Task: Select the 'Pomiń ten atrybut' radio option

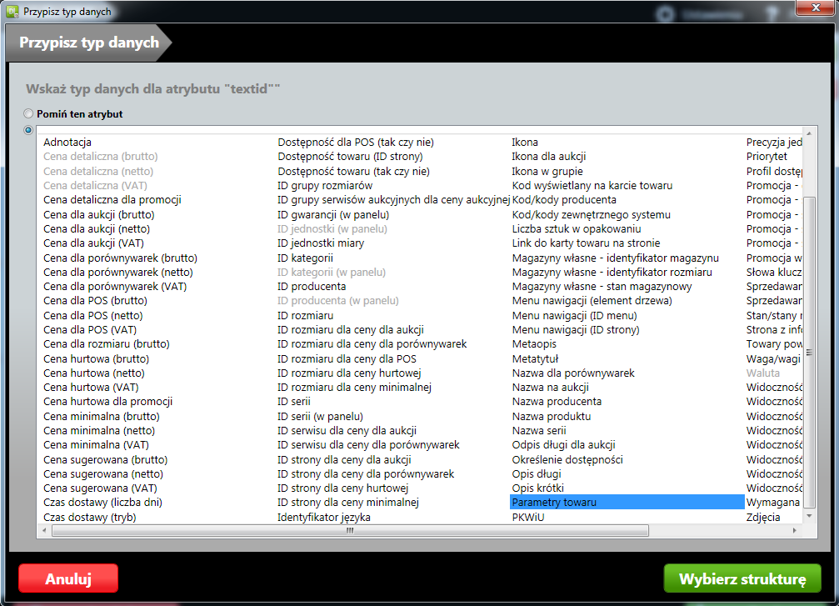Action: 28,114
